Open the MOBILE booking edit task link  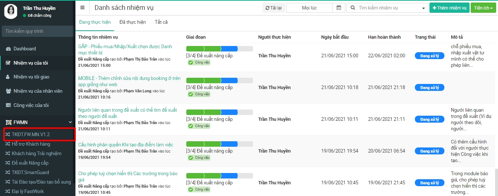129,81
